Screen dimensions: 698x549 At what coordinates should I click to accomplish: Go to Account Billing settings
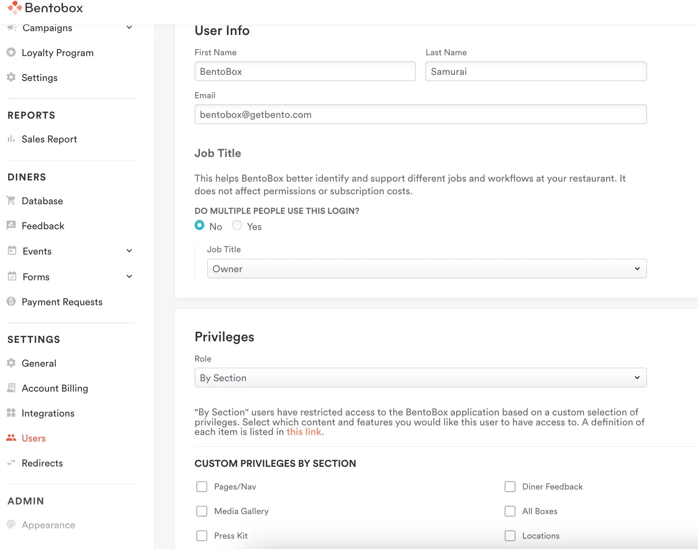55,389
